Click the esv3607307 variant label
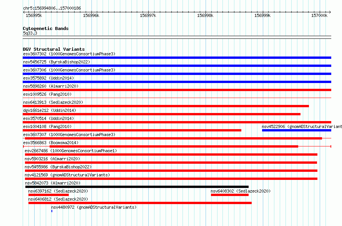Viewport: 342px width, 226px height. [69, 135]
